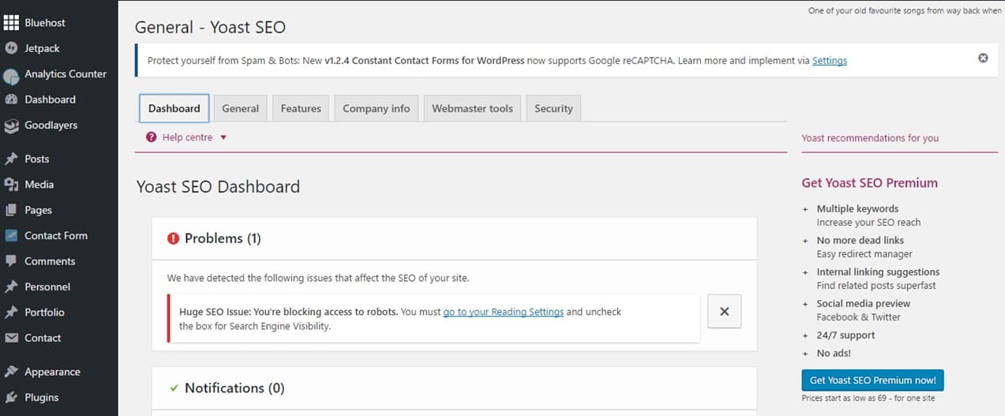Click the green Notifications checkmark icon

[174, 388]
